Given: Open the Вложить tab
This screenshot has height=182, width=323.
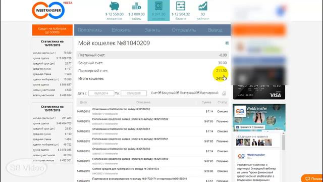Looking at the screenshot, I should (x=121, y=30).
